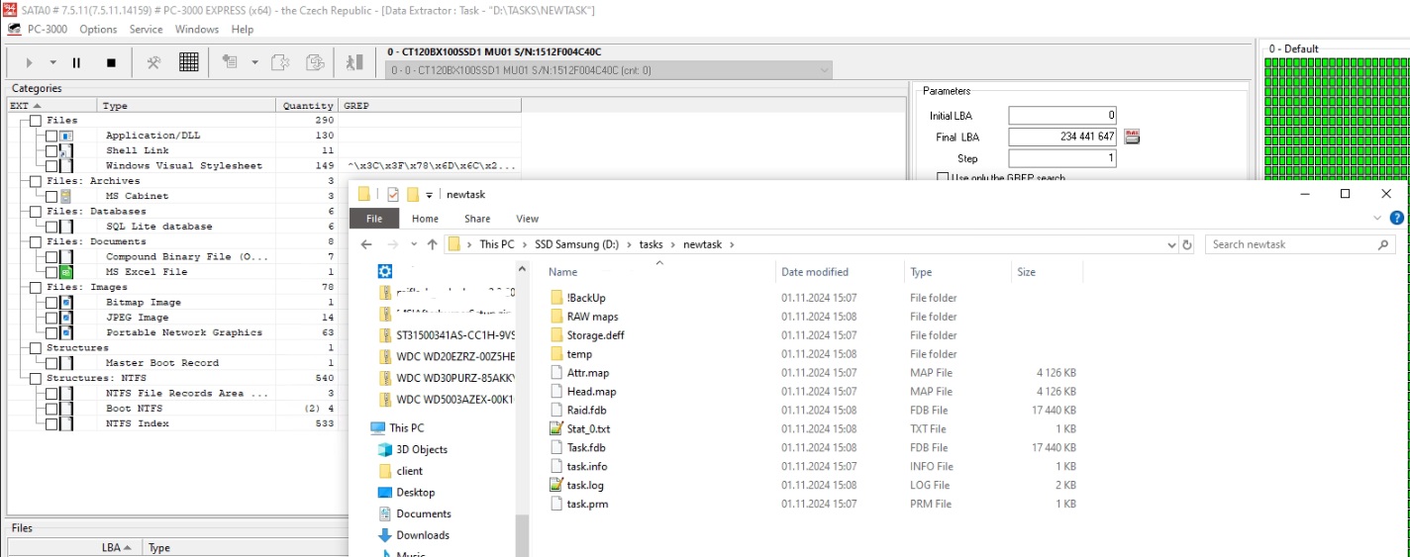Refresh the newtask folder address bar

point(1187,244)
